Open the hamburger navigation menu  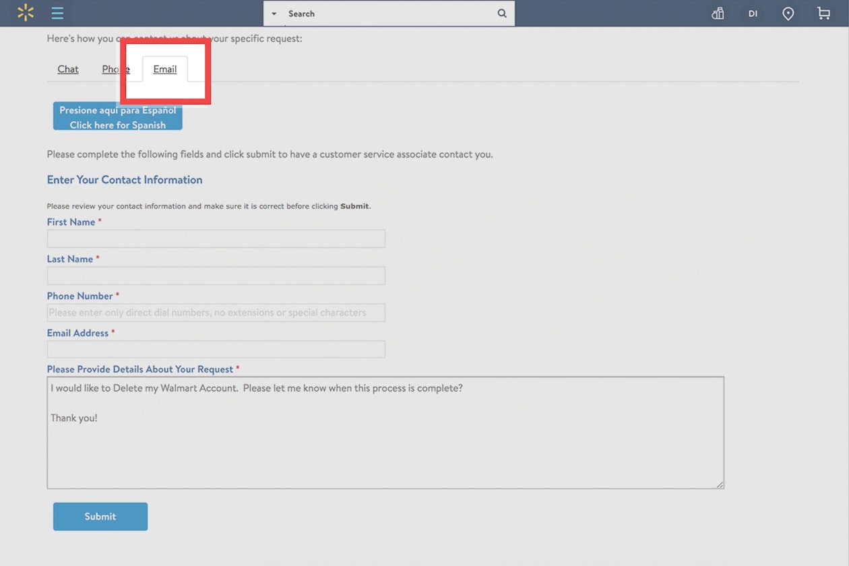click(57, 13)
